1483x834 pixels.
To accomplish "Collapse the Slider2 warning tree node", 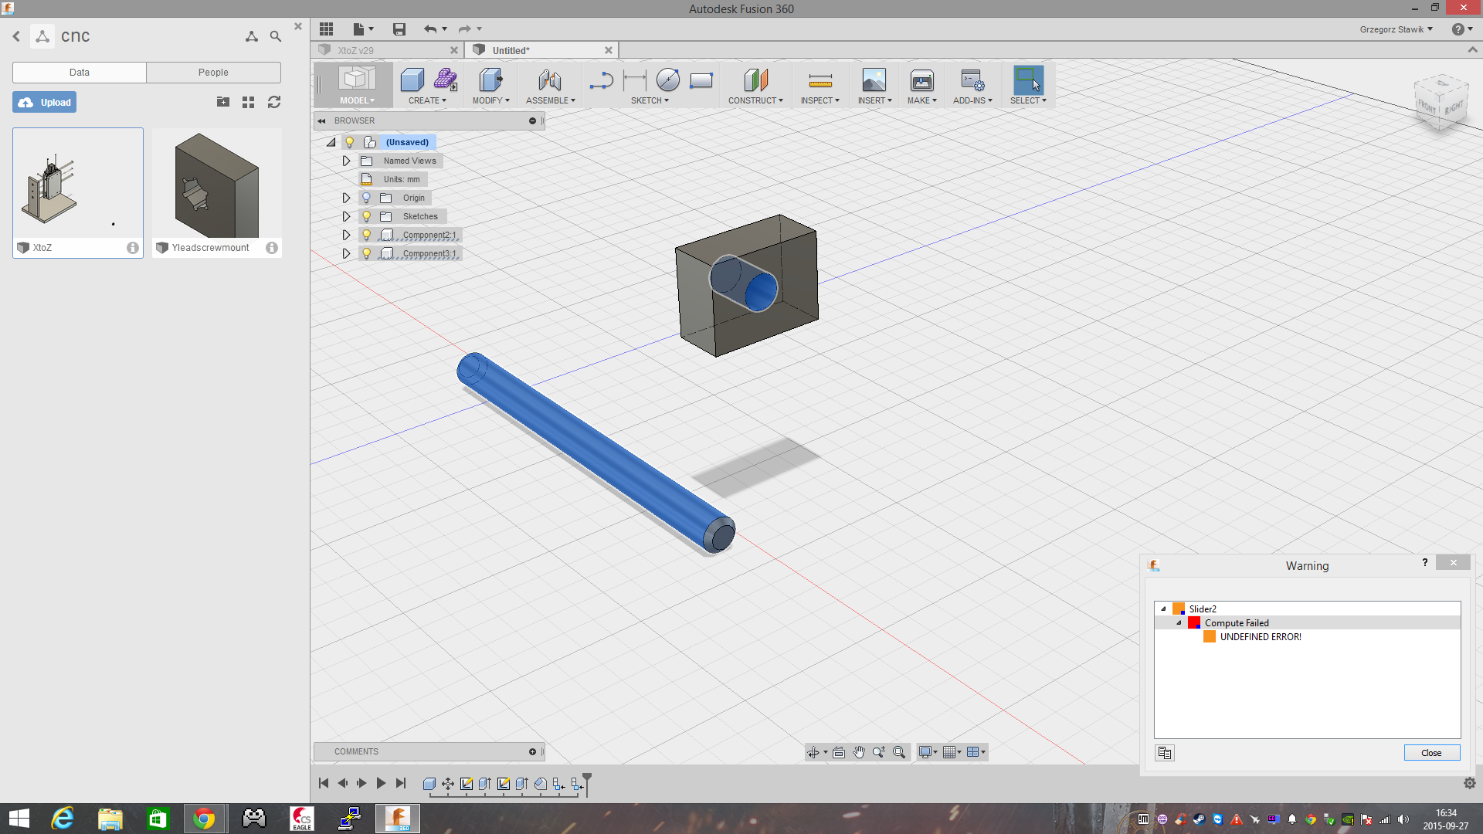I will click(1163, 609).
